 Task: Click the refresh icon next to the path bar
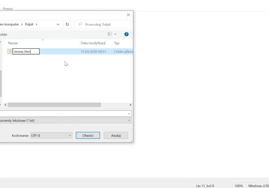pyautogui.click(x=67, y=24)
